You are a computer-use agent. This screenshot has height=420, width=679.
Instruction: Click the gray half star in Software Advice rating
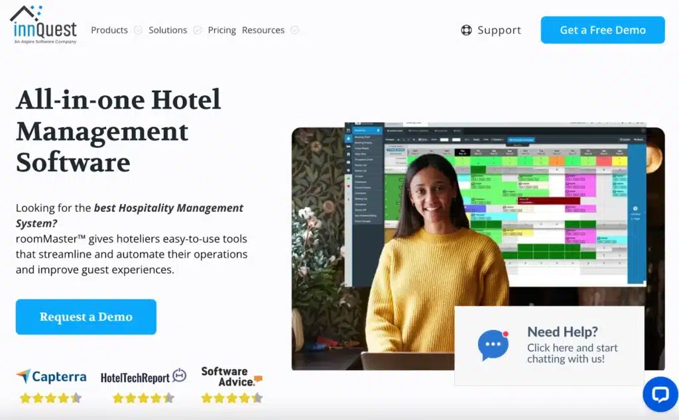pos(258,397)
